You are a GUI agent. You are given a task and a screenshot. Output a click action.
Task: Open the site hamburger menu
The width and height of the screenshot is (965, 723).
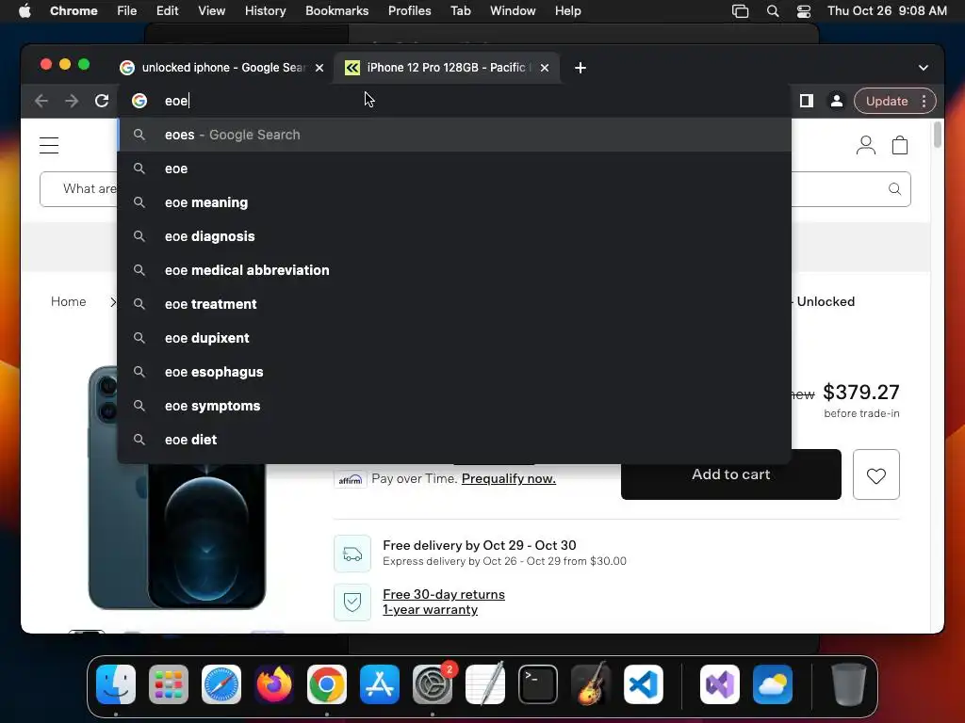(49, 146)
